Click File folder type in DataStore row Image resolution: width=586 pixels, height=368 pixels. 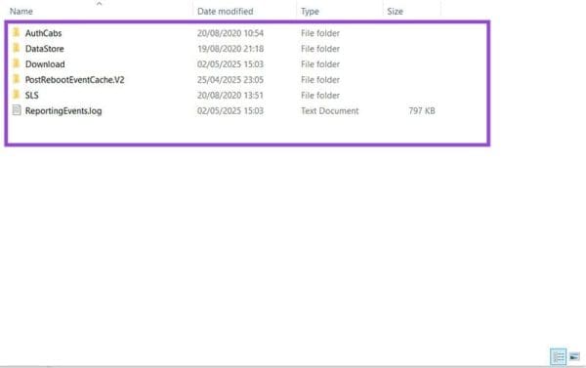[x=320, y=49]
